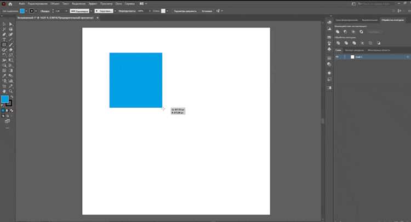The width and height of the screenshot is (411, 222).
Task: Open fill color dropdown in control bar
Action: coord(26,11)
